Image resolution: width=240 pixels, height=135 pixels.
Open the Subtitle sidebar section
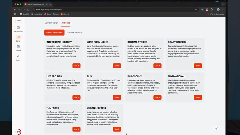18,48
